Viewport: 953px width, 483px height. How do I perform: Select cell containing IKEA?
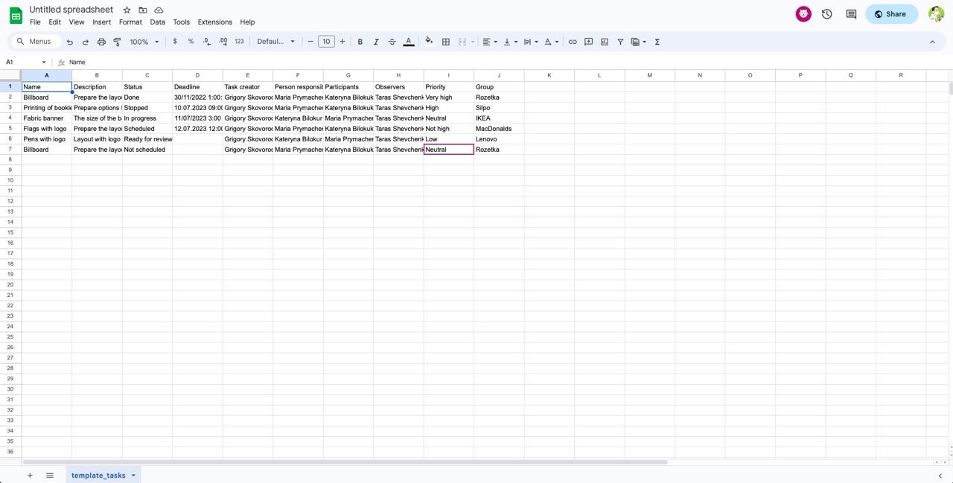498,118
